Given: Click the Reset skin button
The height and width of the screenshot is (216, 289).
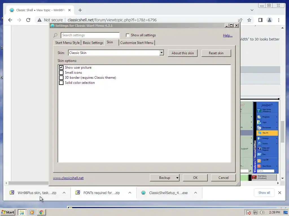Looking at the screenshot, I should (x=216, y=53).
